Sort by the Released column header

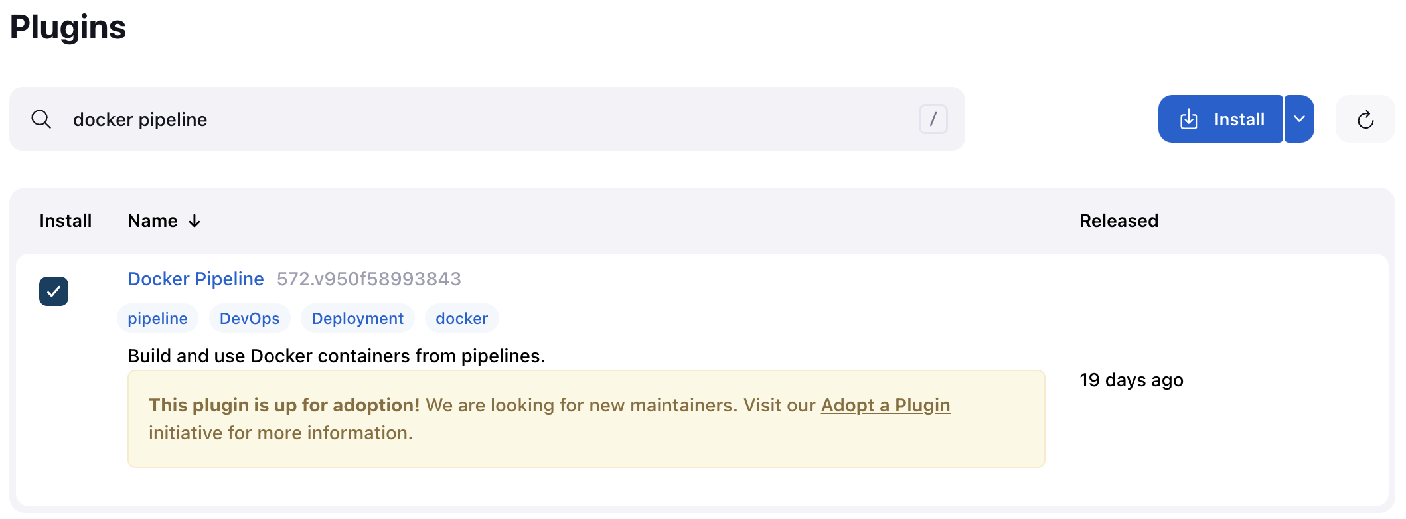(1118, 220)
